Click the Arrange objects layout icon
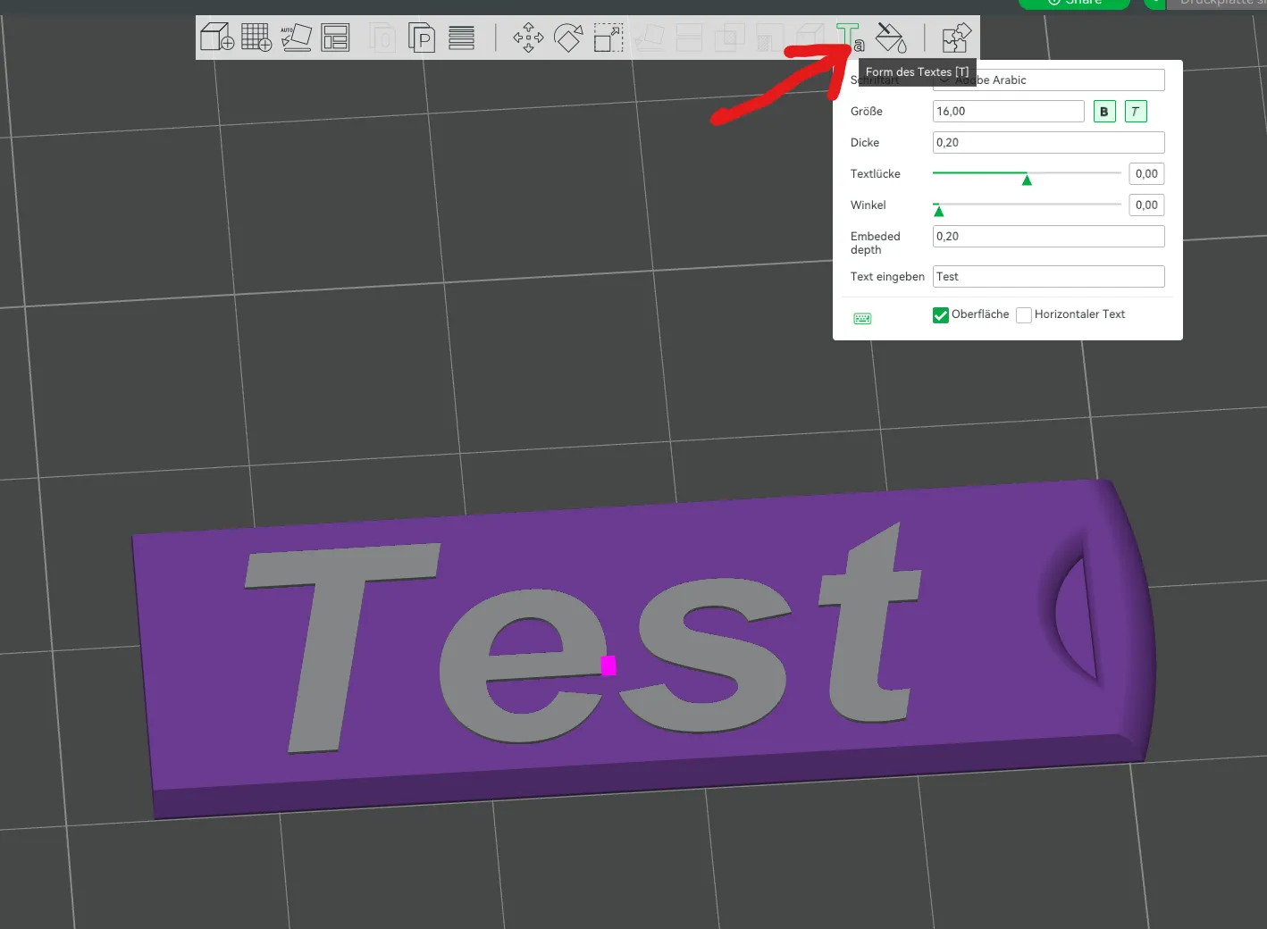This screenshot has width=1267, height=929. point(335,38)
